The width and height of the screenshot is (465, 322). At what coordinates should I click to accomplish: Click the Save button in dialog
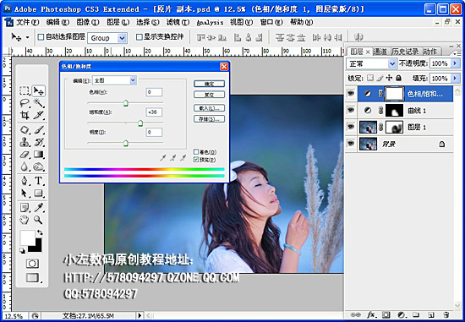pos(209,119)
